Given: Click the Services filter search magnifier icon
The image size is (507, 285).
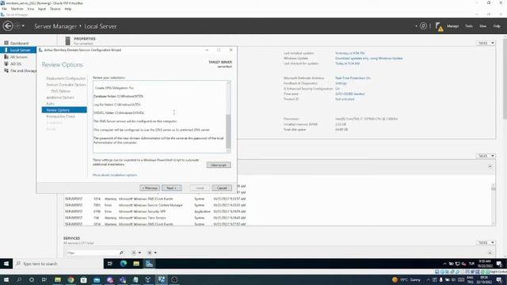Looking at the screenshot, I should [121, 253].
